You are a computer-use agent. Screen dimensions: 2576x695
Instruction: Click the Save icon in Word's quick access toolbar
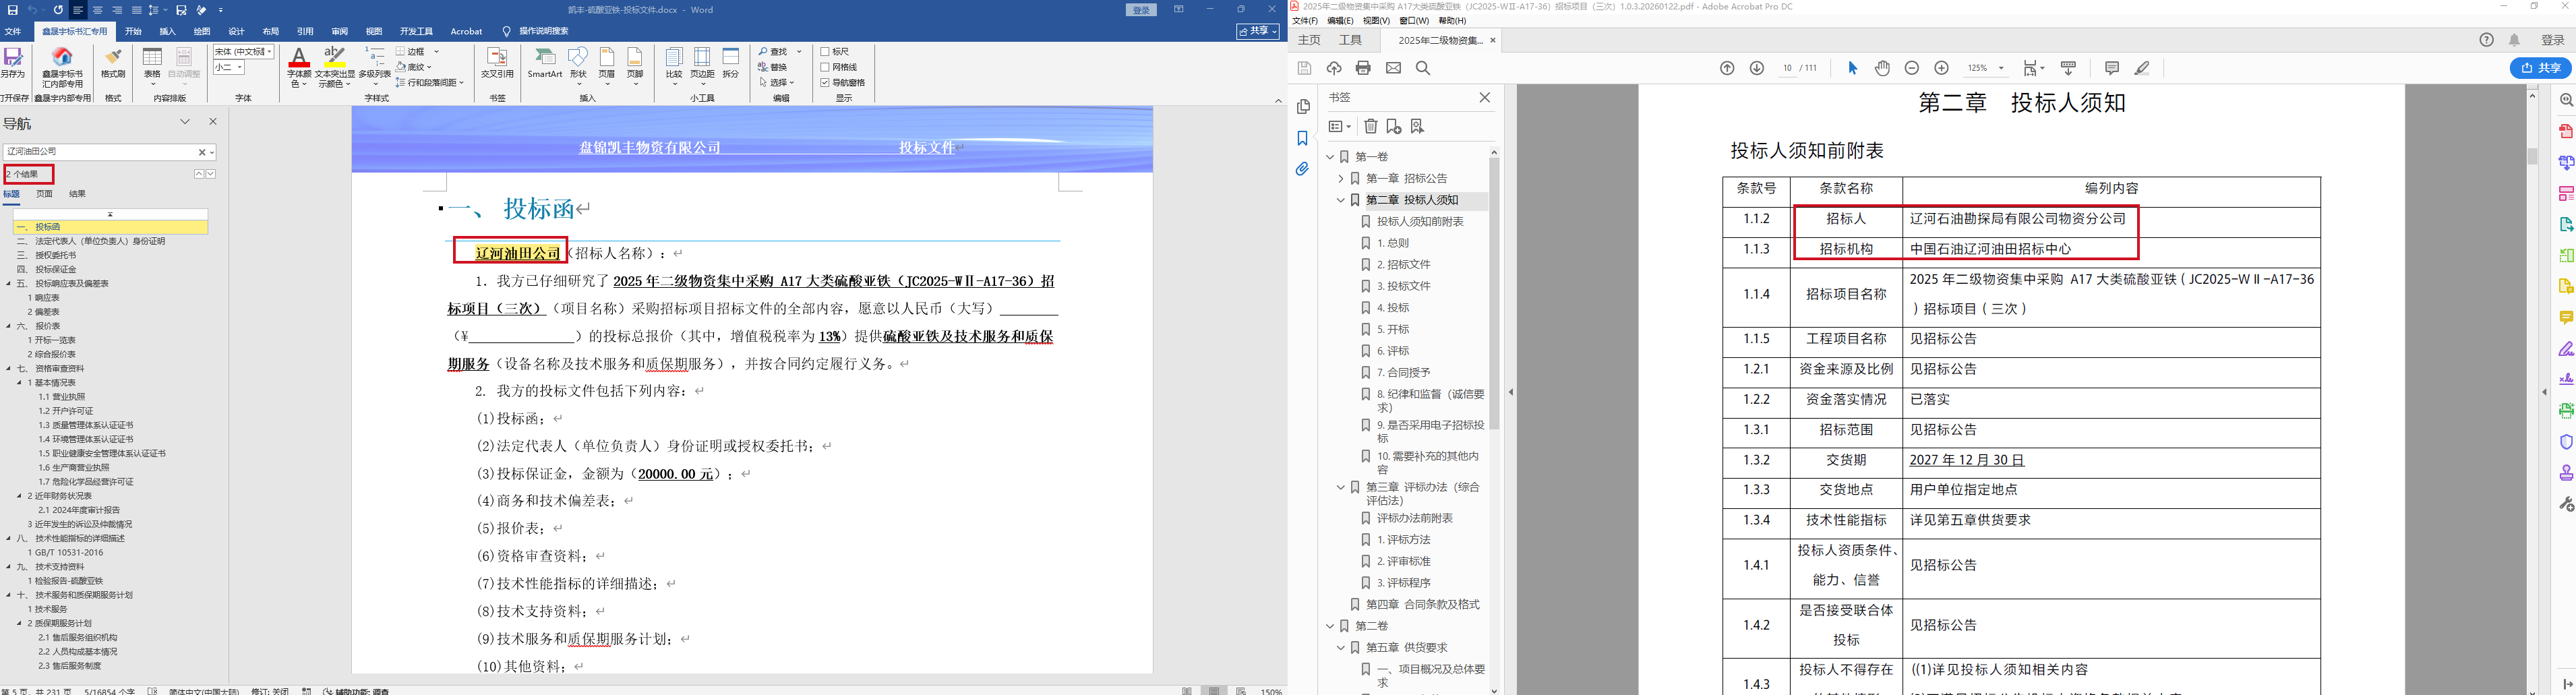tap(12, 10)
